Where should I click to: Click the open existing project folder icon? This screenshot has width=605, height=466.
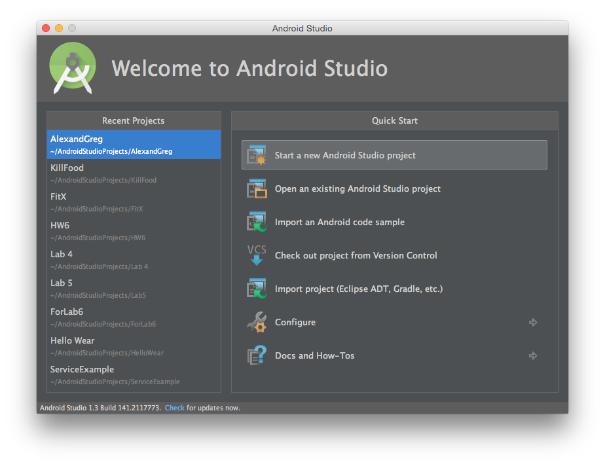256,189
